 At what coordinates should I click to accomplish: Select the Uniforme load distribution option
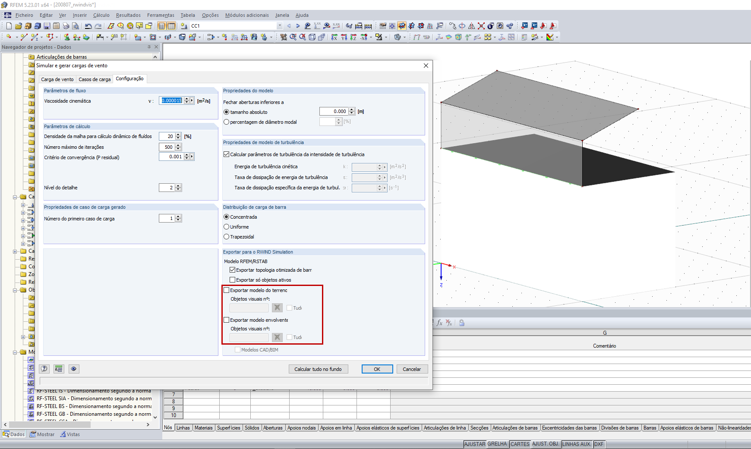pyautogui.click(x=227, y=227)
